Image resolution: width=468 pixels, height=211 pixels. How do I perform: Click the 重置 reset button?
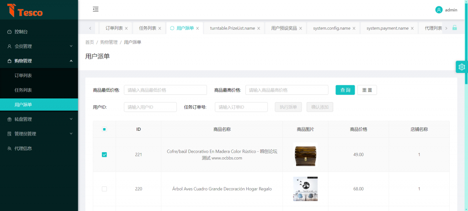coord(367,90)
